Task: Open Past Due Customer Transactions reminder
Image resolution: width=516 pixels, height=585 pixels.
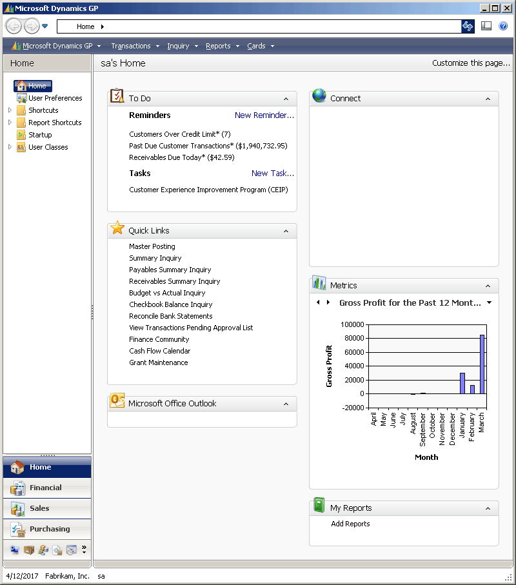Action: [x=208, y=146]
